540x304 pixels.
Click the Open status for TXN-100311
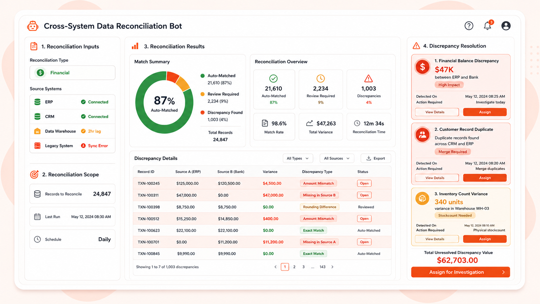click(364, 195)
